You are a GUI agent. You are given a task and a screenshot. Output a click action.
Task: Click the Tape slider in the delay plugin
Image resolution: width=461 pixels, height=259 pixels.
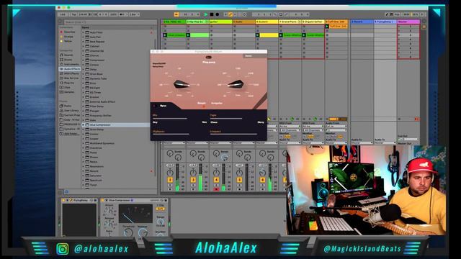[226, 118]
